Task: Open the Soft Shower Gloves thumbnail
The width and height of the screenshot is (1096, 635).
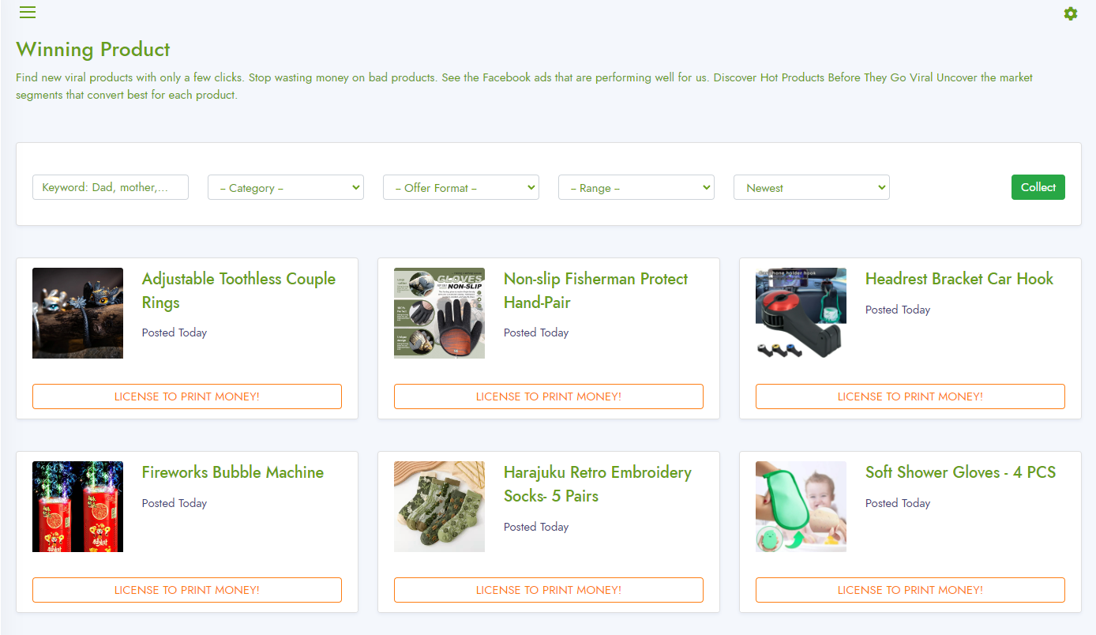Action: [801, 506]
